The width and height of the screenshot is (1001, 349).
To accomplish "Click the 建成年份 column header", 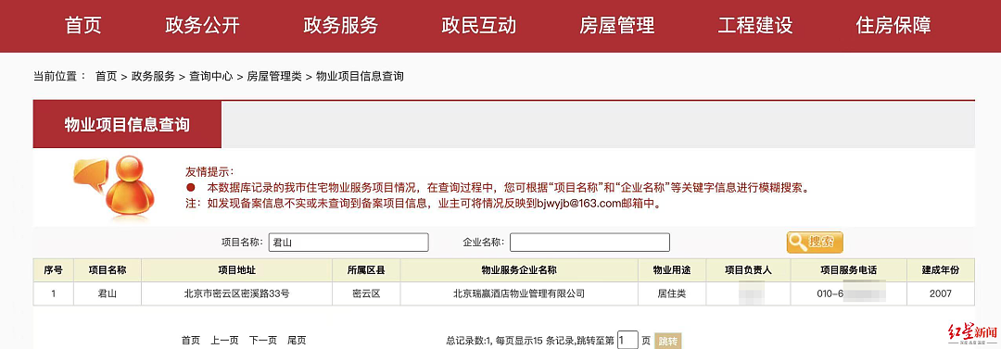I will [x=941, y=270].
